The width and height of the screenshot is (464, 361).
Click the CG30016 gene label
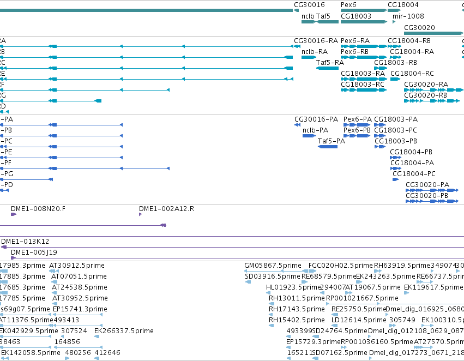click(x=309, y=5)
